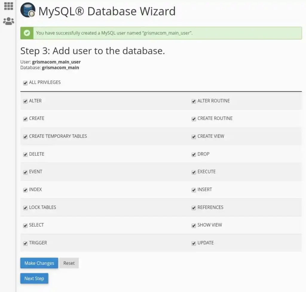This screenshot has height=292, width=306.
Task: Disable the LOCK TABLES checkbox
Action: 25,208
